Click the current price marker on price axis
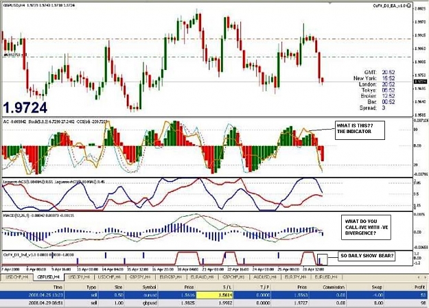 421,82
